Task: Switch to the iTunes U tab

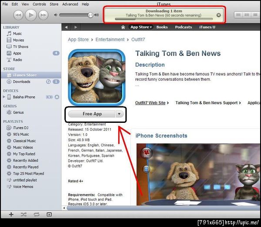Action: point(207,27)
